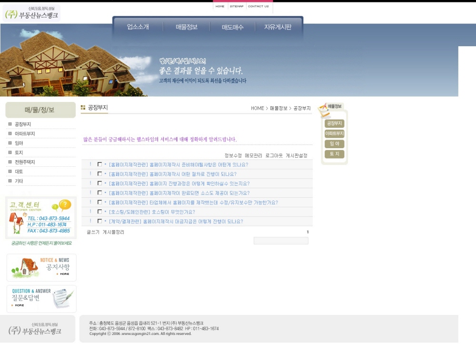Image resolution: width=476 pixels, height=344 pixels.
Task: Open 대토 in the left sidebar menu
Action: (19, 172)
